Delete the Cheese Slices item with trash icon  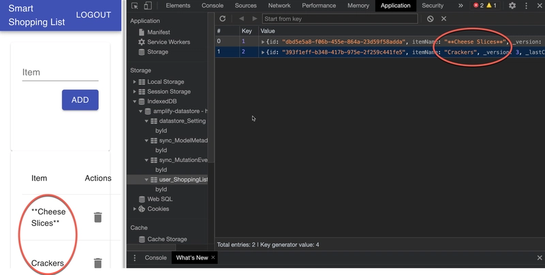[97, 217]
